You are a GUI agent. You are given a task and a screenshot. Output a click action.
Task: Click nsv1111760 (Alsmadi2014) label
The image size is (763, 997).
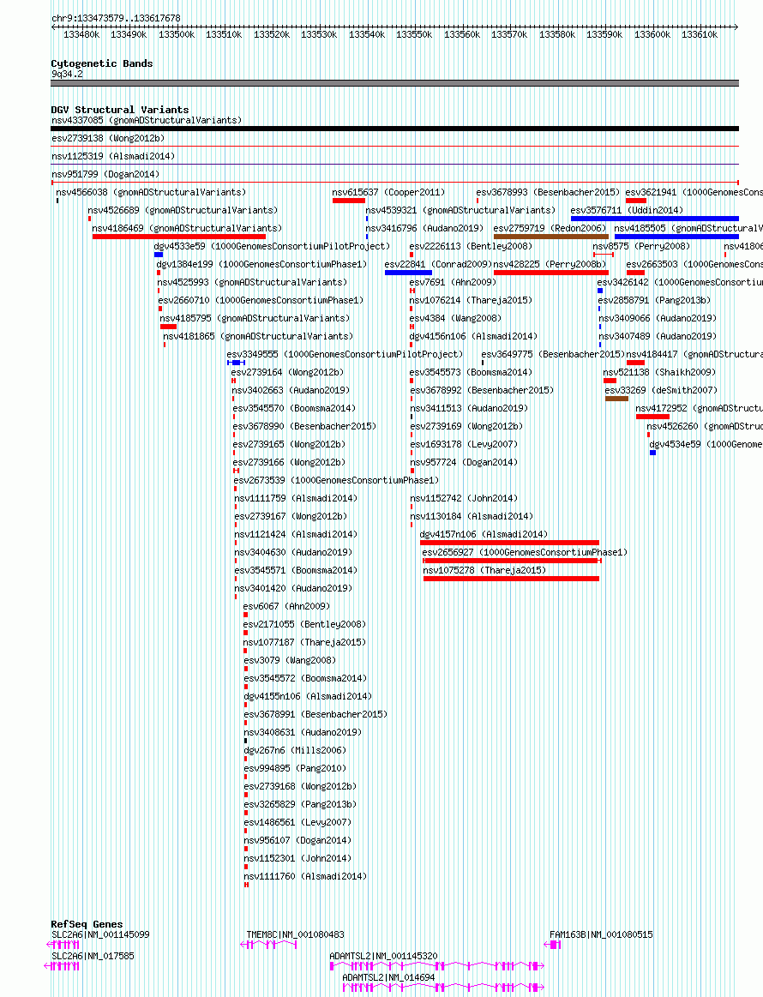305,876
